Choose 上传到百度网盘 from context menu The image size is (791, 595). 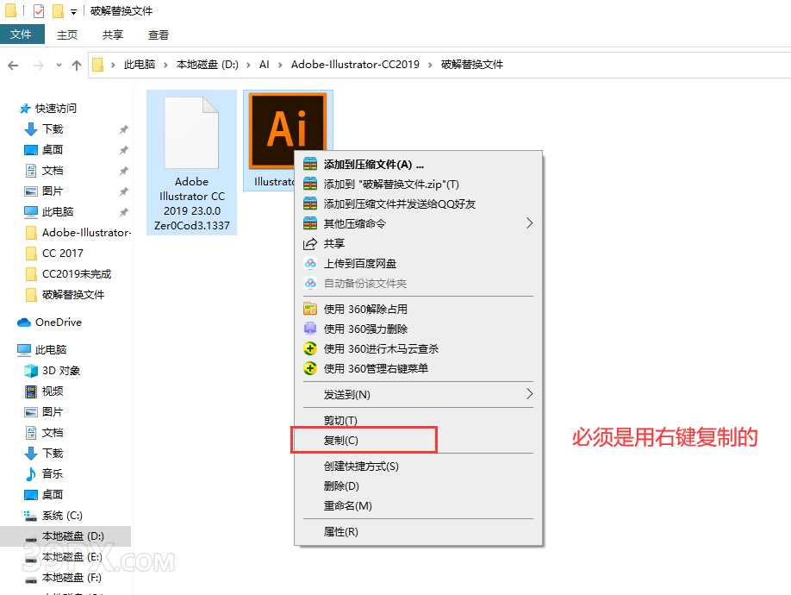point(418,263)
